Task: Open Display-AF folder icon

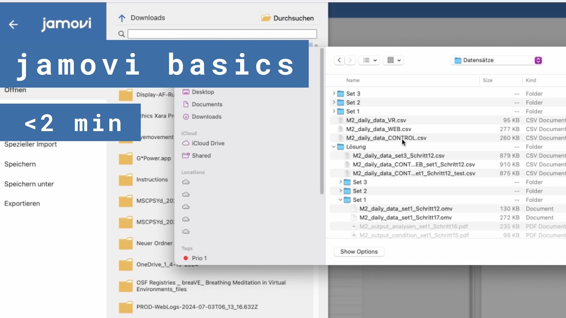Action: click(x=126, y=95)
